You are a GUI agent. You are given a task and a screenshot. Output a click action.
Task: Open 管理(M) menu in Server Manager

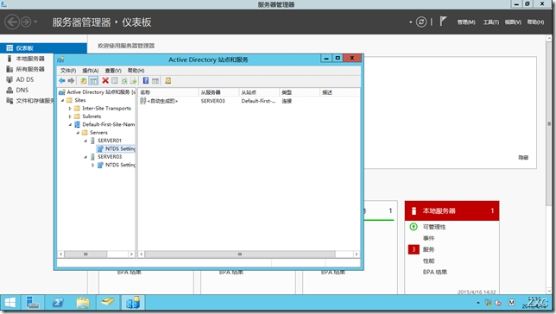point(466,22)
